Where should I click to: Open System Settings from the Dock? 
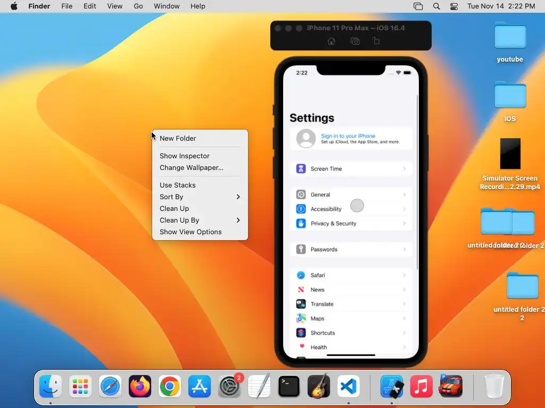pos(229,386)
